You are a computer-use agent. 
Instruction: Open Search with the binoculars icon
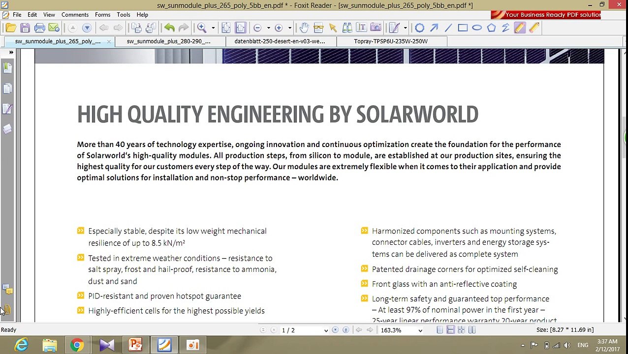[x=347, y=28]
